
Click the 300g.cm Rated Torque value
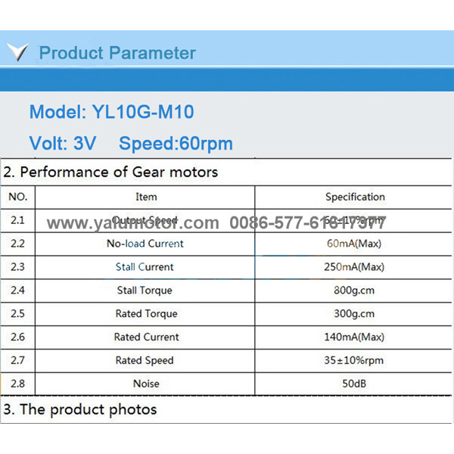point(354,314)
